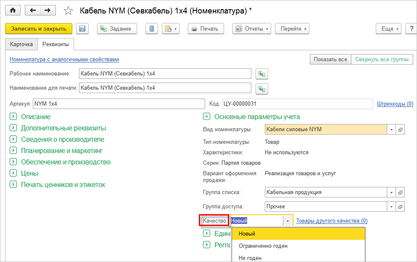The image size is (417, 262).
Task: Click Серии: Партия товаров text
Action: [x=232, y=163]
